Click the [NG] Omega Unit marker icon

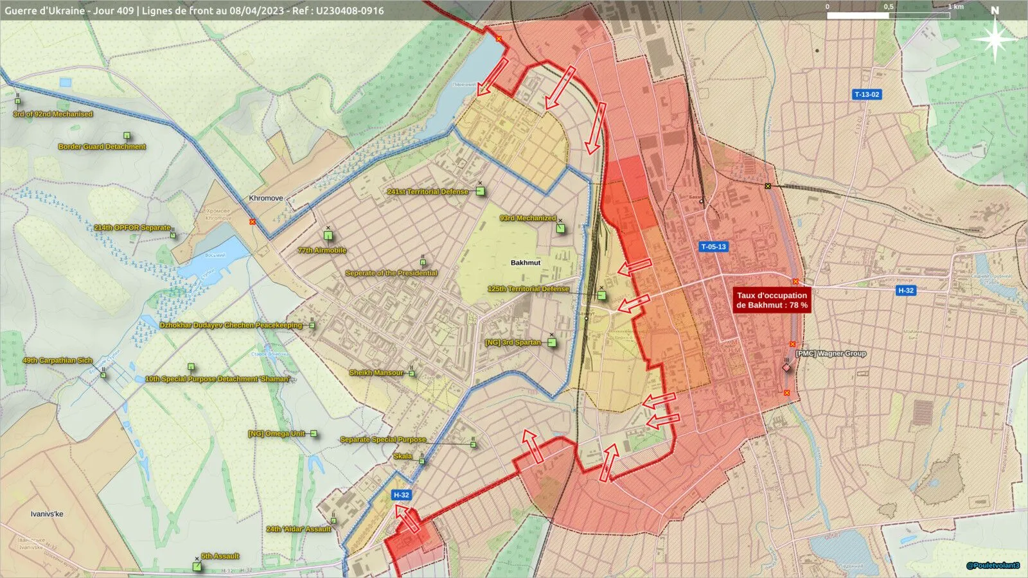point(314,433)
